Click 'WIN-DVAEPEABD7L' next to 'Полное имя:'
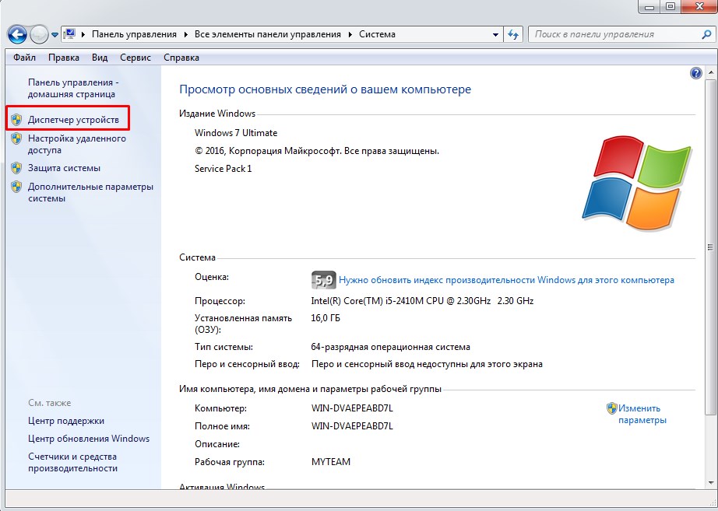 352,426
